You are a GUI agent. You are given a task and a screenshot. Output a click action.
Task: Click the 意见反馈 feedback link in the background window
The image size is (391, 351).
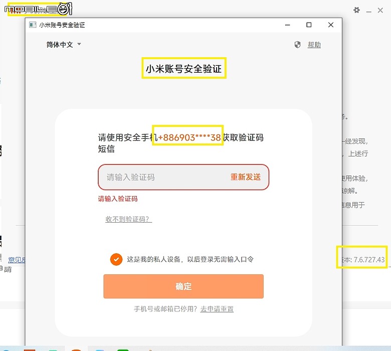(x=17, y=260)
